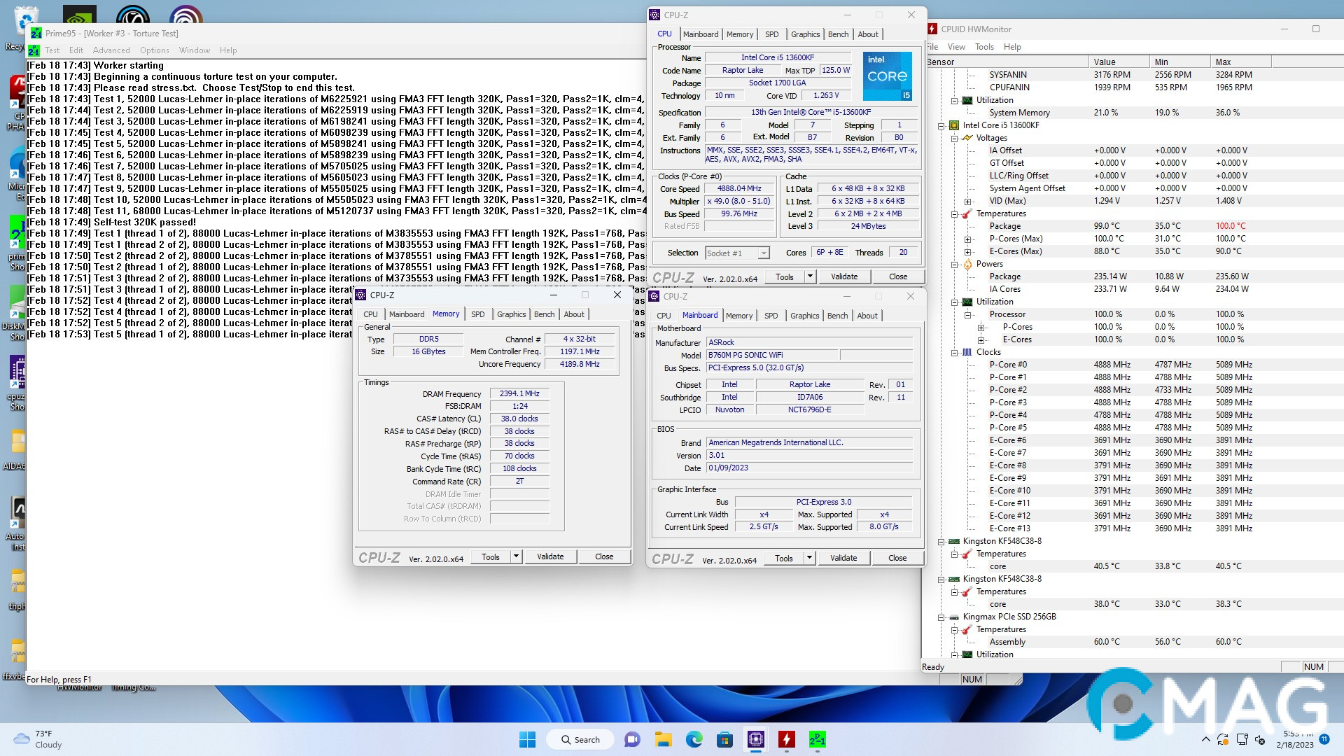Open Microsoft Edge from the taskbar
The height and width of the screenshot is (756, 1344).
pos(694,739)
